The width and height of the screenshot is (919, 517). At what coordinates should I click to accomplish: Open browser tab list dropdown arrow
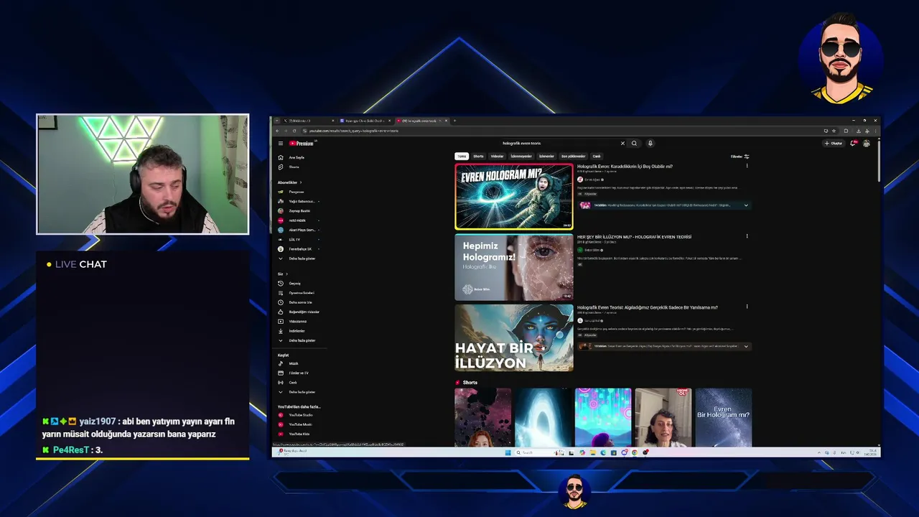pos(277,121)
